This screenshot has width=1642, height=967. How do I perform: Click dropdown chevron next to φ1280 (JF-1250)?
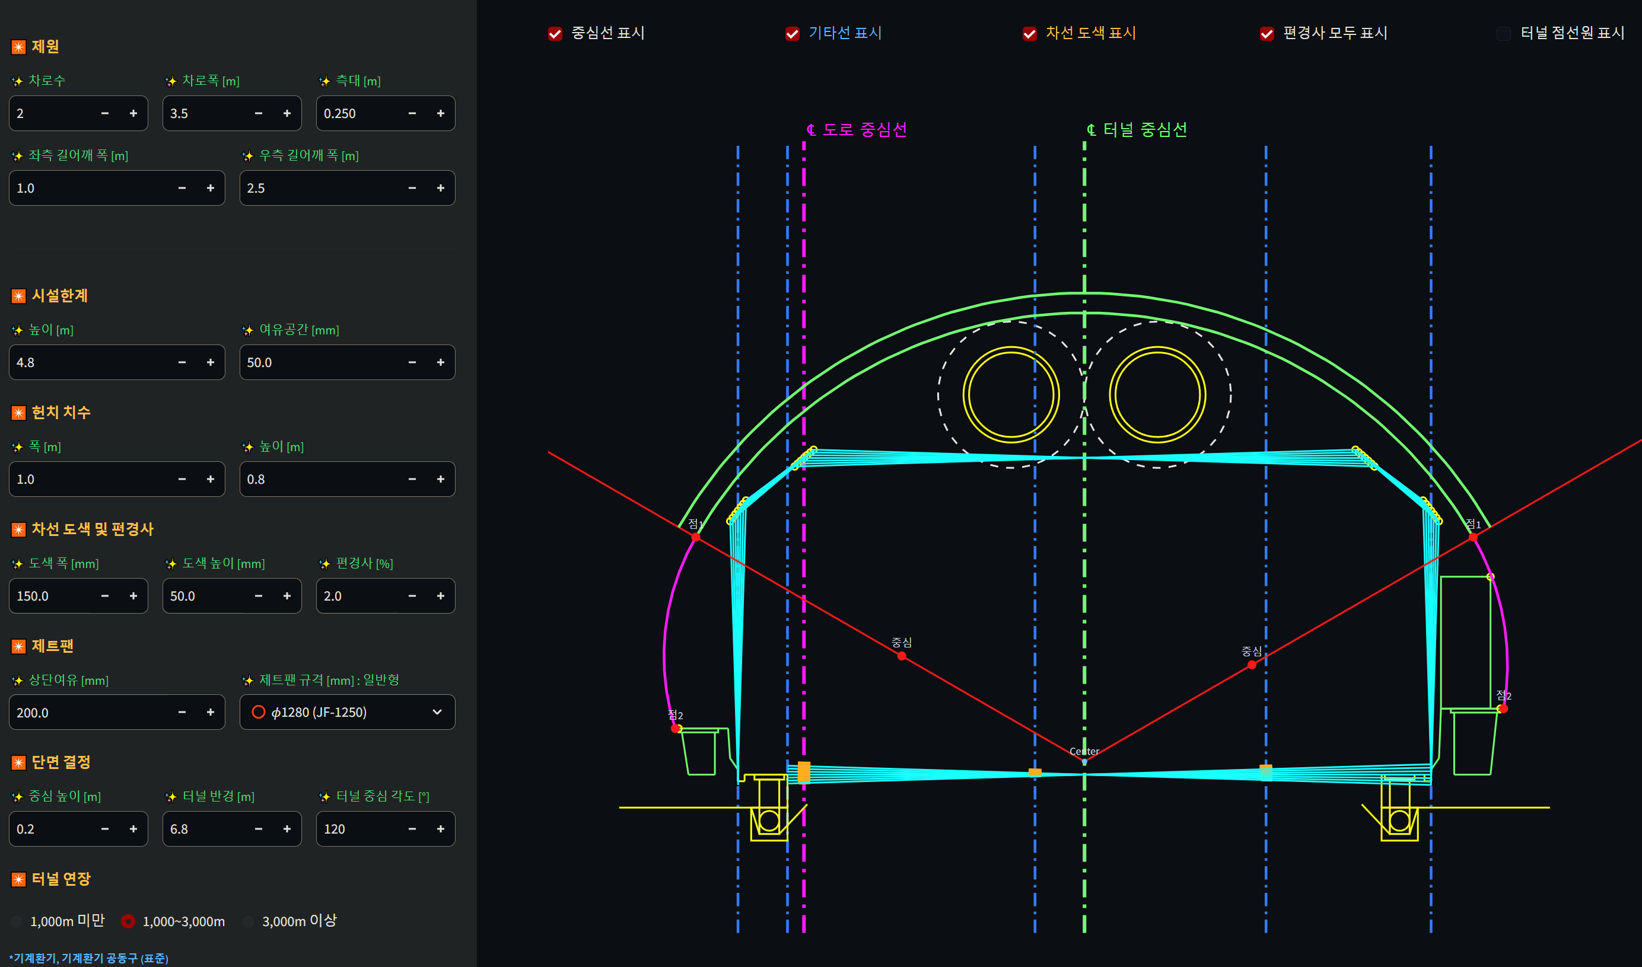pos(437,712)
